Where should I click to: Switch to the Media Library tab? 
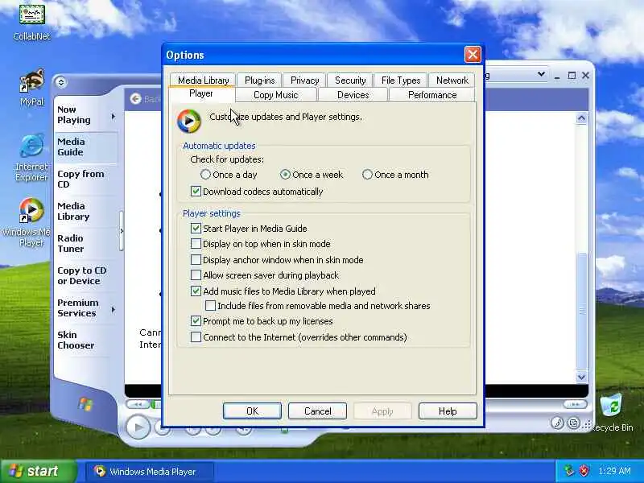204,80
